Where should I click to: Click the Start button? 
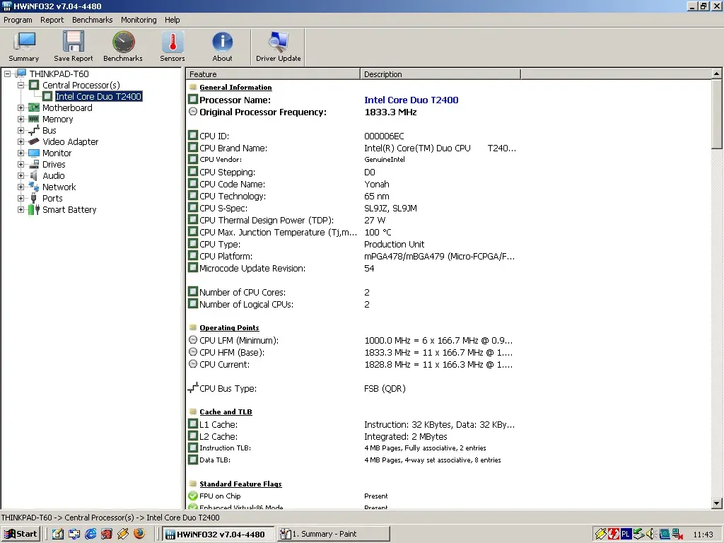click(x=21, y=534)
